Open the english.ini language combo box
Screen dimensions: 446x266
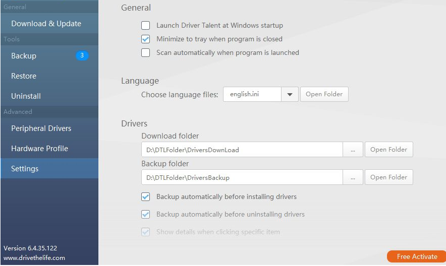click(x=252, y=94)
